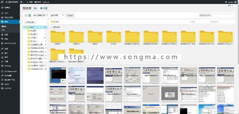Click New Folder button above folder grid
Screen dimensions: 239x114
pos(56,27)
